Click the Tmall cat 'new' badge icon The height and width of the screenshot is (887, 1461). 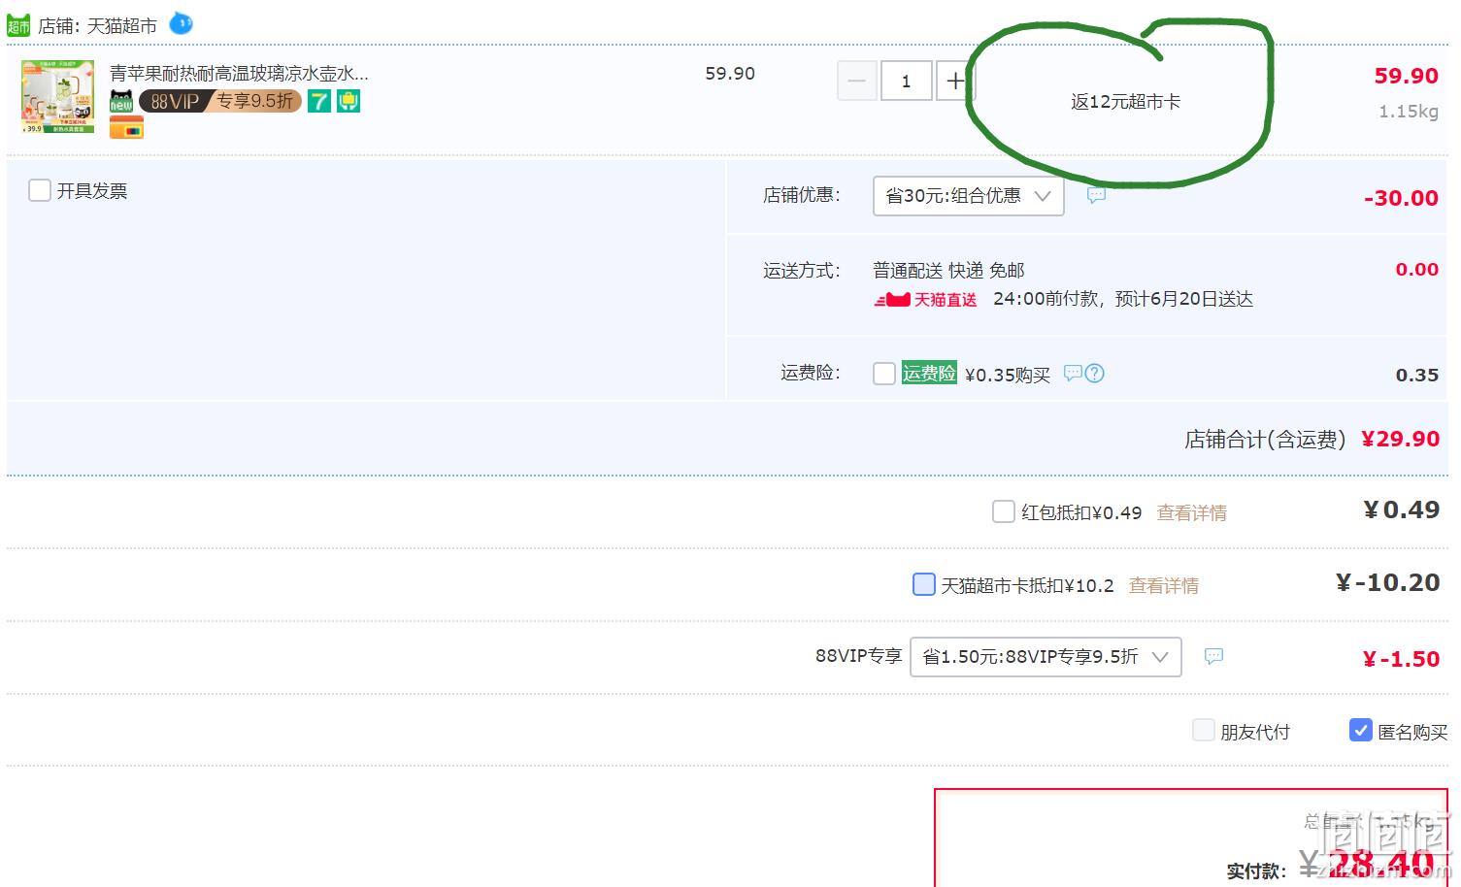click(x=121, y=101)
